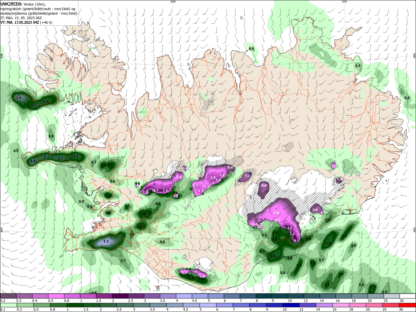Viewport: 416px width, 312px height.
Task: Click the '2.2' precipitation value on the western peninsula
Action: coord(76,156)
